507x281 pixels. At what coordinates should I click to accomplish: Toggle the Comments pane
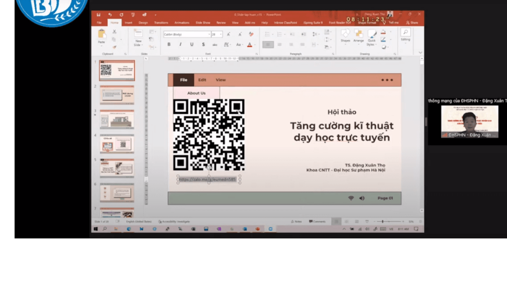(317, 221)
